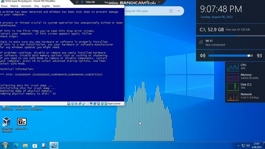Screen dimensions: 265x149
Task: Click the help question mark icon in search bar
Action: pos(171,11)
